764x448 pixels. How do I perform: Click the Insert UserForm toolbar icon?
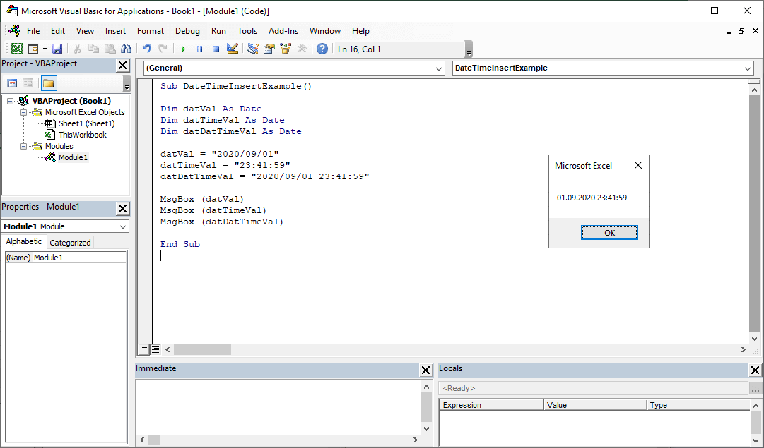coord(33,49)
